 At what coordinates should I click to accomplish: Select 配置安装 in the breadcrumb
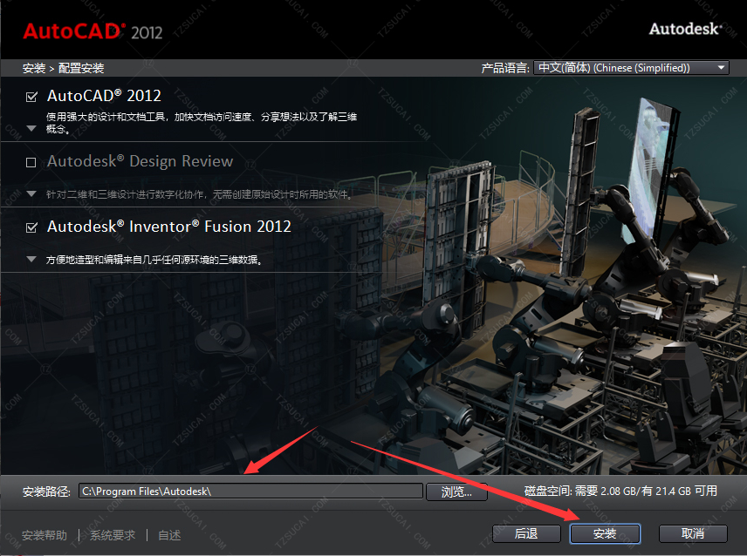coord(81,68)
